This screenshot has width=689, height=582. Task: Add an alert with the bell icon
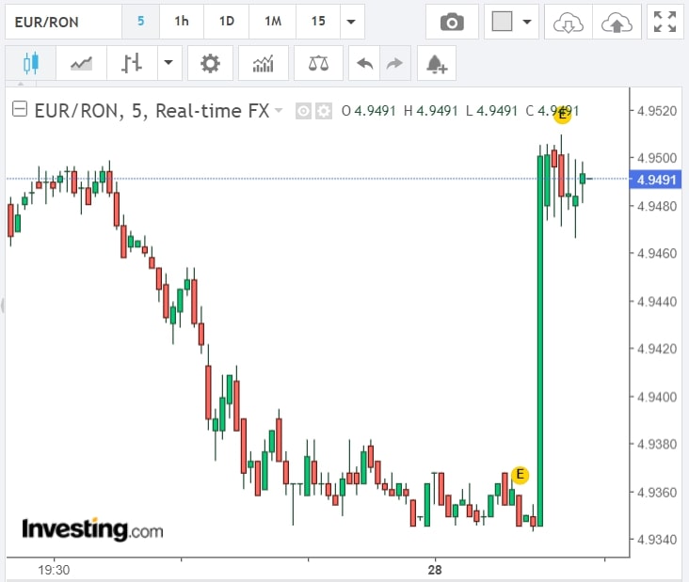[436, 64]
